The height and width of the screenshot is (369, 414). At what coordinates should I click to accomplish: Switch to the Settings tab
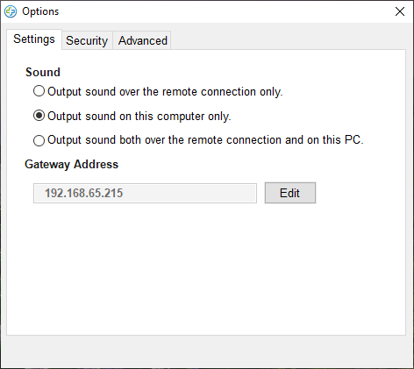point(34,39)
